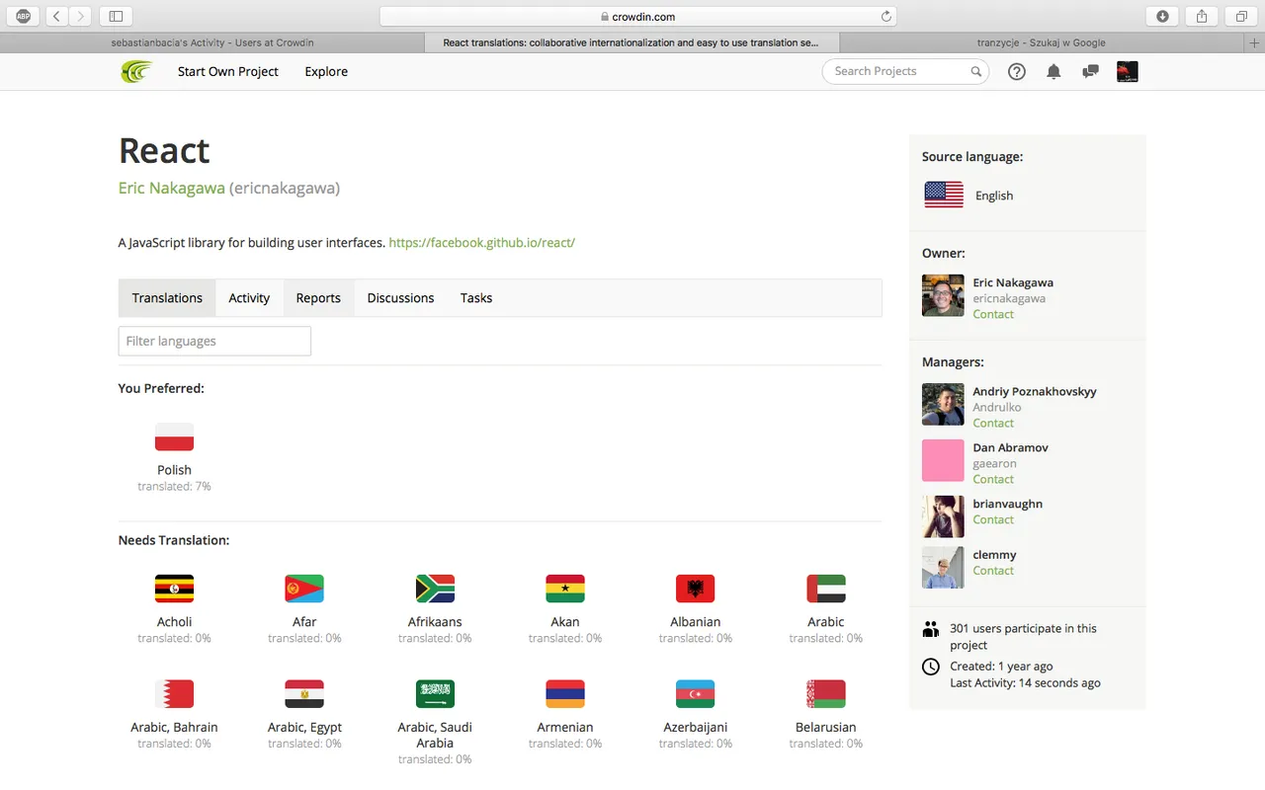Select the Arabic, Saudi Arabia flag icon
This screenshot has height=790, width=1265.
pos(435,694)
